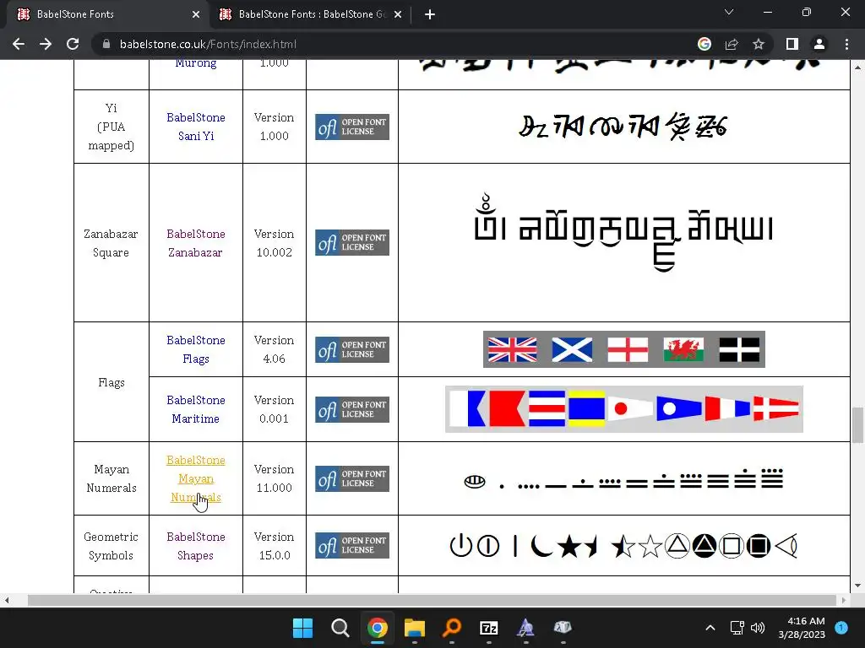
Task: Open the browser side panel
Action: [x=792, y=44]
